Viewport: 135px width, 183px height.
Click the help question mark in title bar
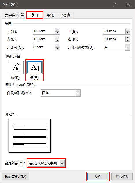[115, 4]
